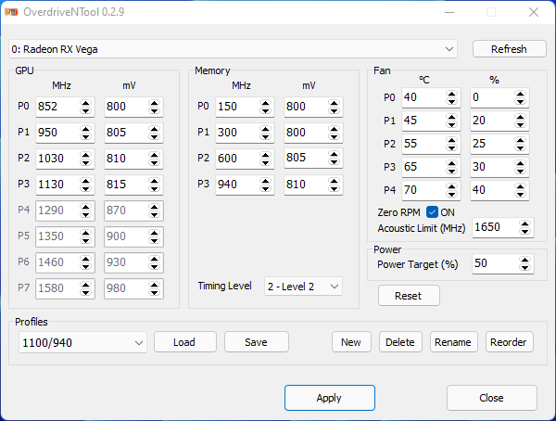Increase GPU P0 MHz with up arrow
Image resolution: width=556 pixels, height=421 pixels.
click(x=86, y=103)
